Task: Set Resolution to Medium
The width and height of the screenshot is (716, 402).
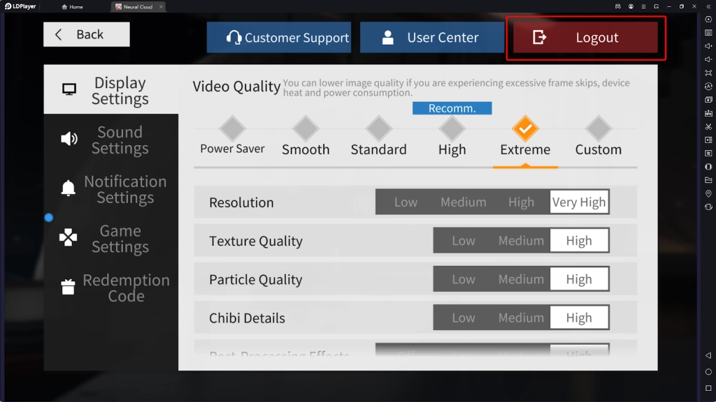Action: click(463, 202)
